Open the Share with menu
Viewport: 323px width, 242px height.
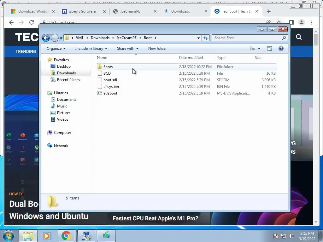(x=127, y=49)
